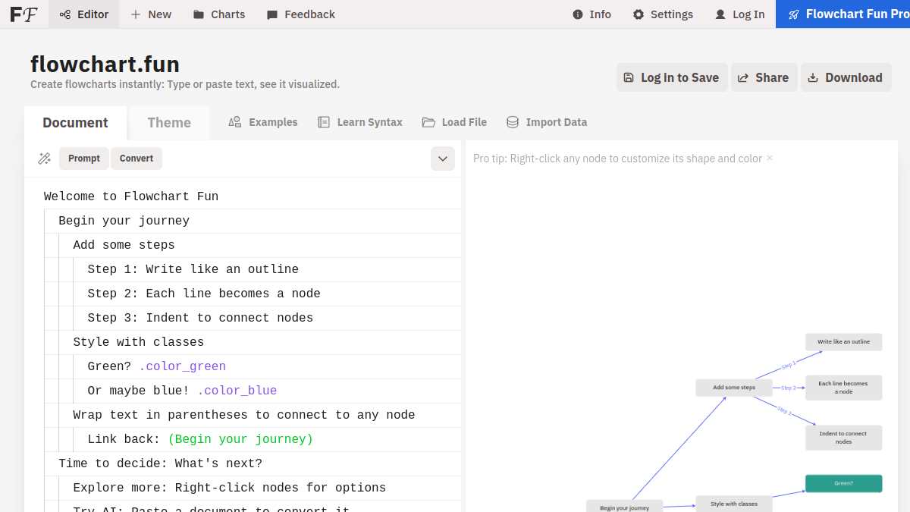Click the 'Step 3: Indent to connect nodes' line
910x512 pixels.
pos(200,318)
